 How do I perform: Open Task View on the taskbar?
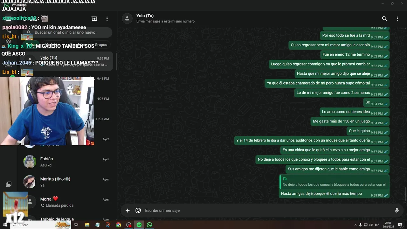(x=76, y=225)
